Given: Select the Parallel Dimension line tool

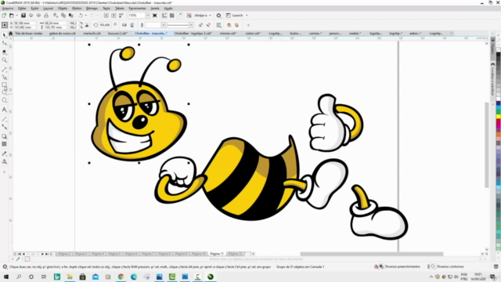Looking at the screenshot, I should tap(4, 119).
